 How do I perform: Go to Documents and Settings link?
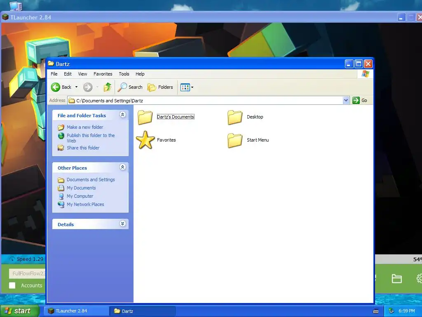click(91, 180)
